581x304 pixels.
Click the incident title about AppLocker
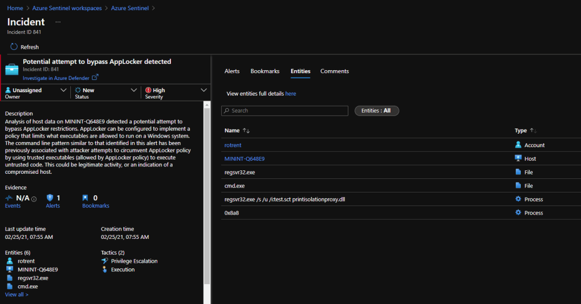97,61
